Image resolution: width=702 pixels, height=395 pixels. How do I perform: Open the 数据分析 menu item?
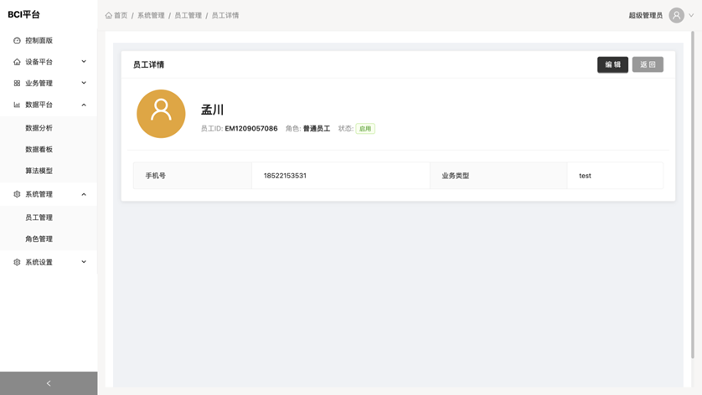pyautogui.click(x=39, y=128)
